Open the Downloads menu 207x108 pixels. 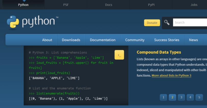71,40
